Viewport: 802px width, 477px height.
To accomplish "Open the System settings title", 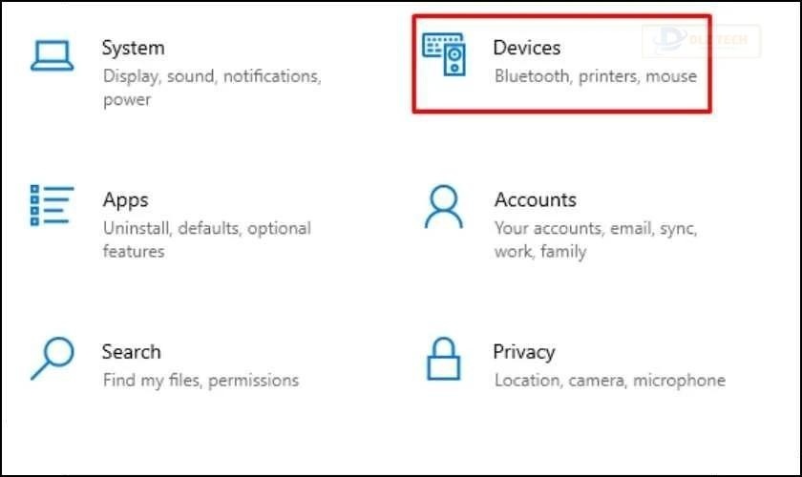I will tap(134, 48).
